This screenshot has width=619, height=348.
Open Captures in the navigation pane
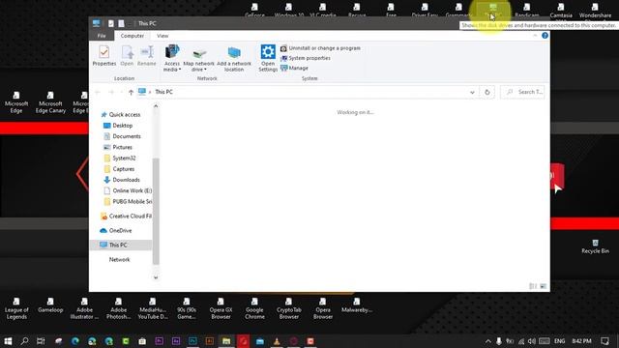[119, 169]
